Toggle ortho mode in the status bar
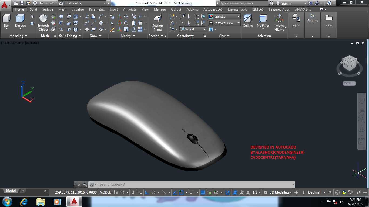 pos(147,192)
